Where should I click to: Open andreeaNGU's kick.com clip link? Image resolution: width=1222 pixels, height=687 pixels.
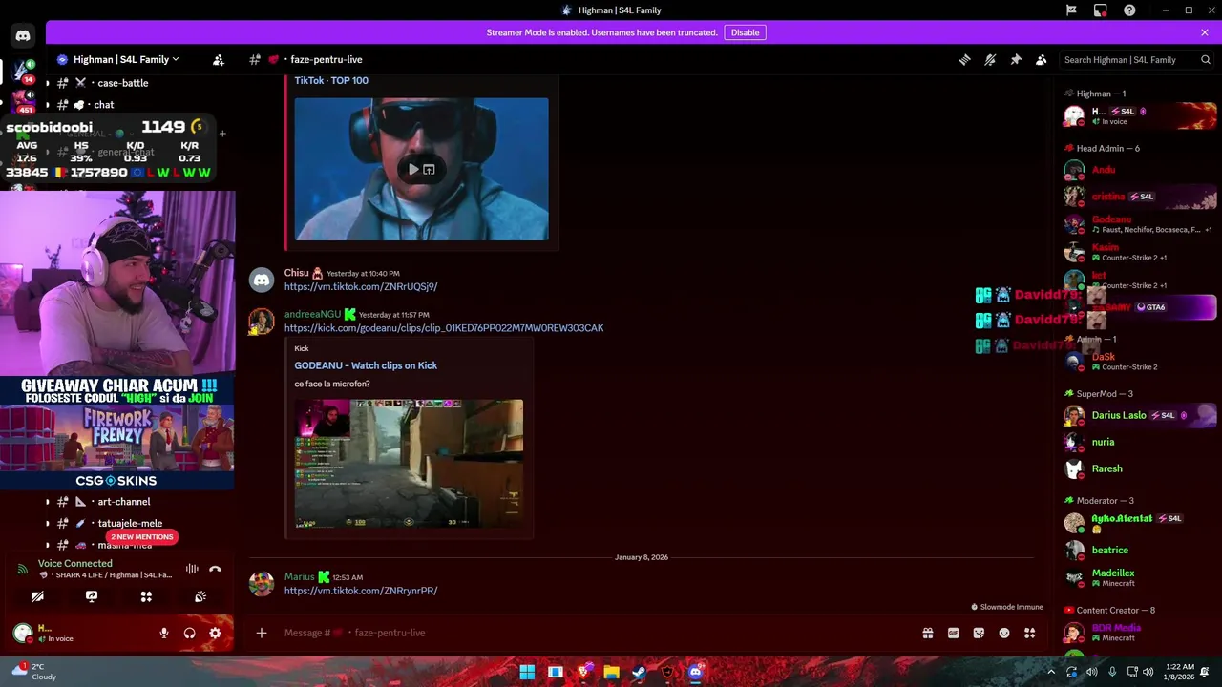coord(444,327)
